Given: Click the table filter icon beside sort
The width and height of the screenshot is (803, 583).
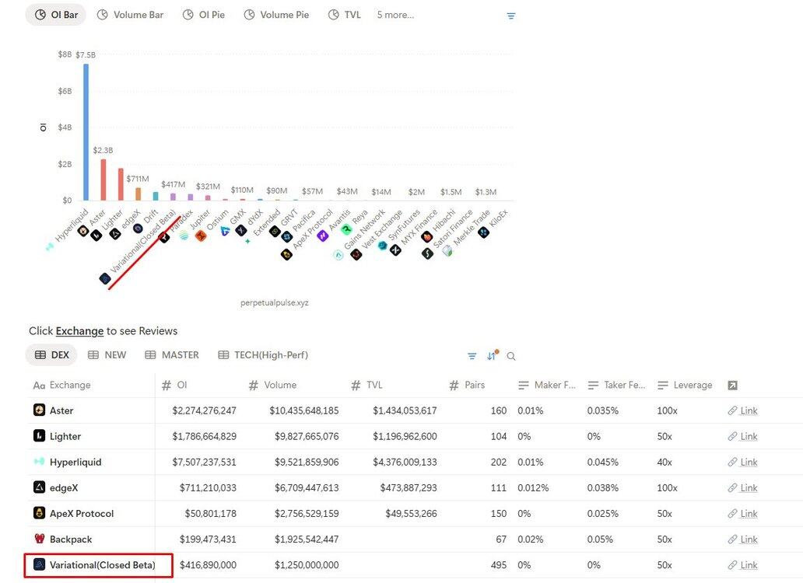Looking at the screenshot, I should tap(472, 356).
